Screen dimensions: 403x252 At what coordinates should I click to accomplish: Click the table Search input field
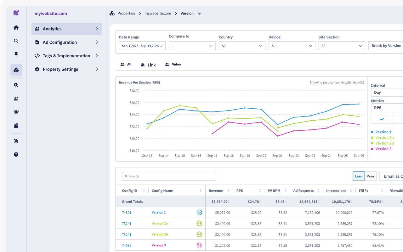point(169,176)
